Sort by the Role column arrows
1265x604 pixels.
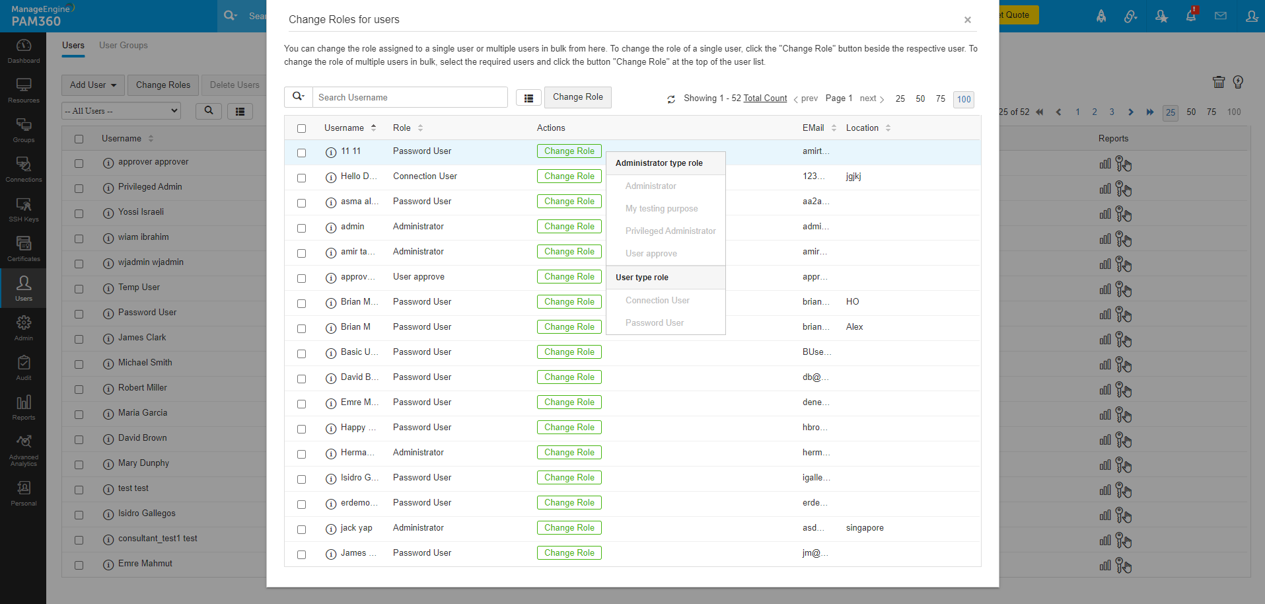click(420, 128)
